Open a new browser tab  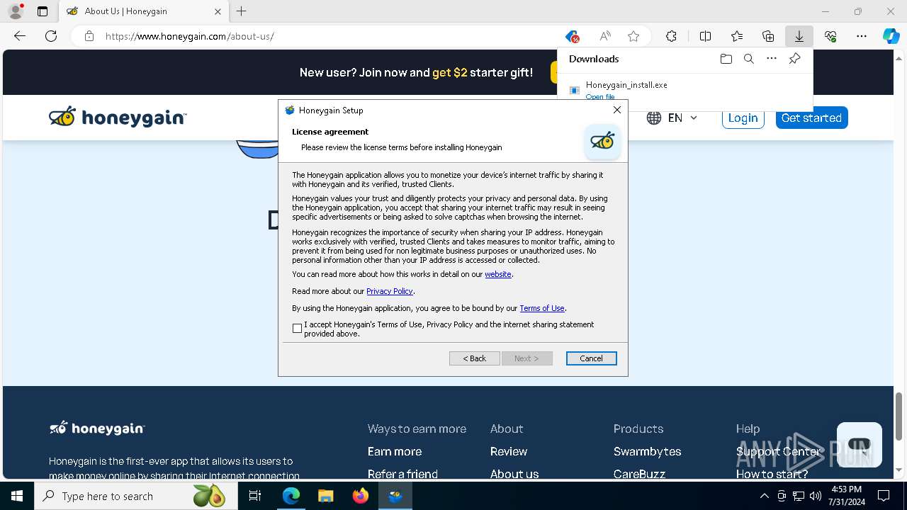tap(242, 11)
